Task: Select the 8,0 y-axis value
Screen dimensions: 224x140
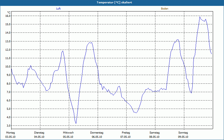Action: coord(9,83)
